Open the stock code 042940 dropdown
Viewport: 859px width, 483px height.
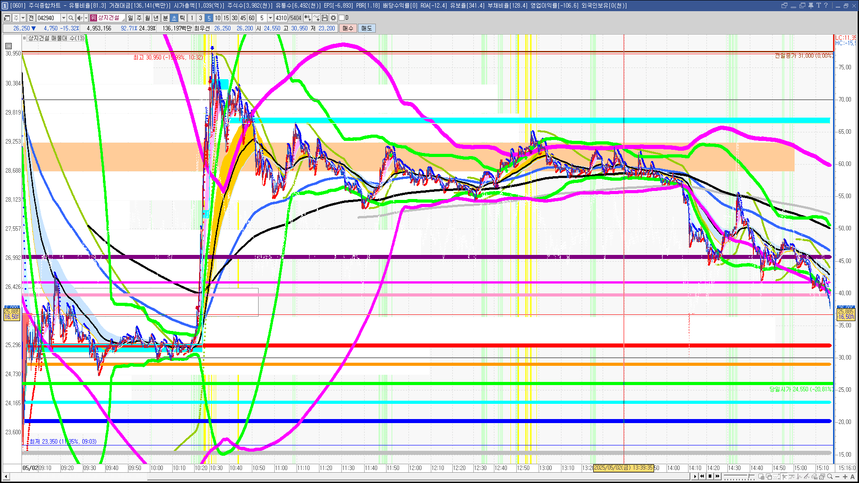[x=64, y=18]
